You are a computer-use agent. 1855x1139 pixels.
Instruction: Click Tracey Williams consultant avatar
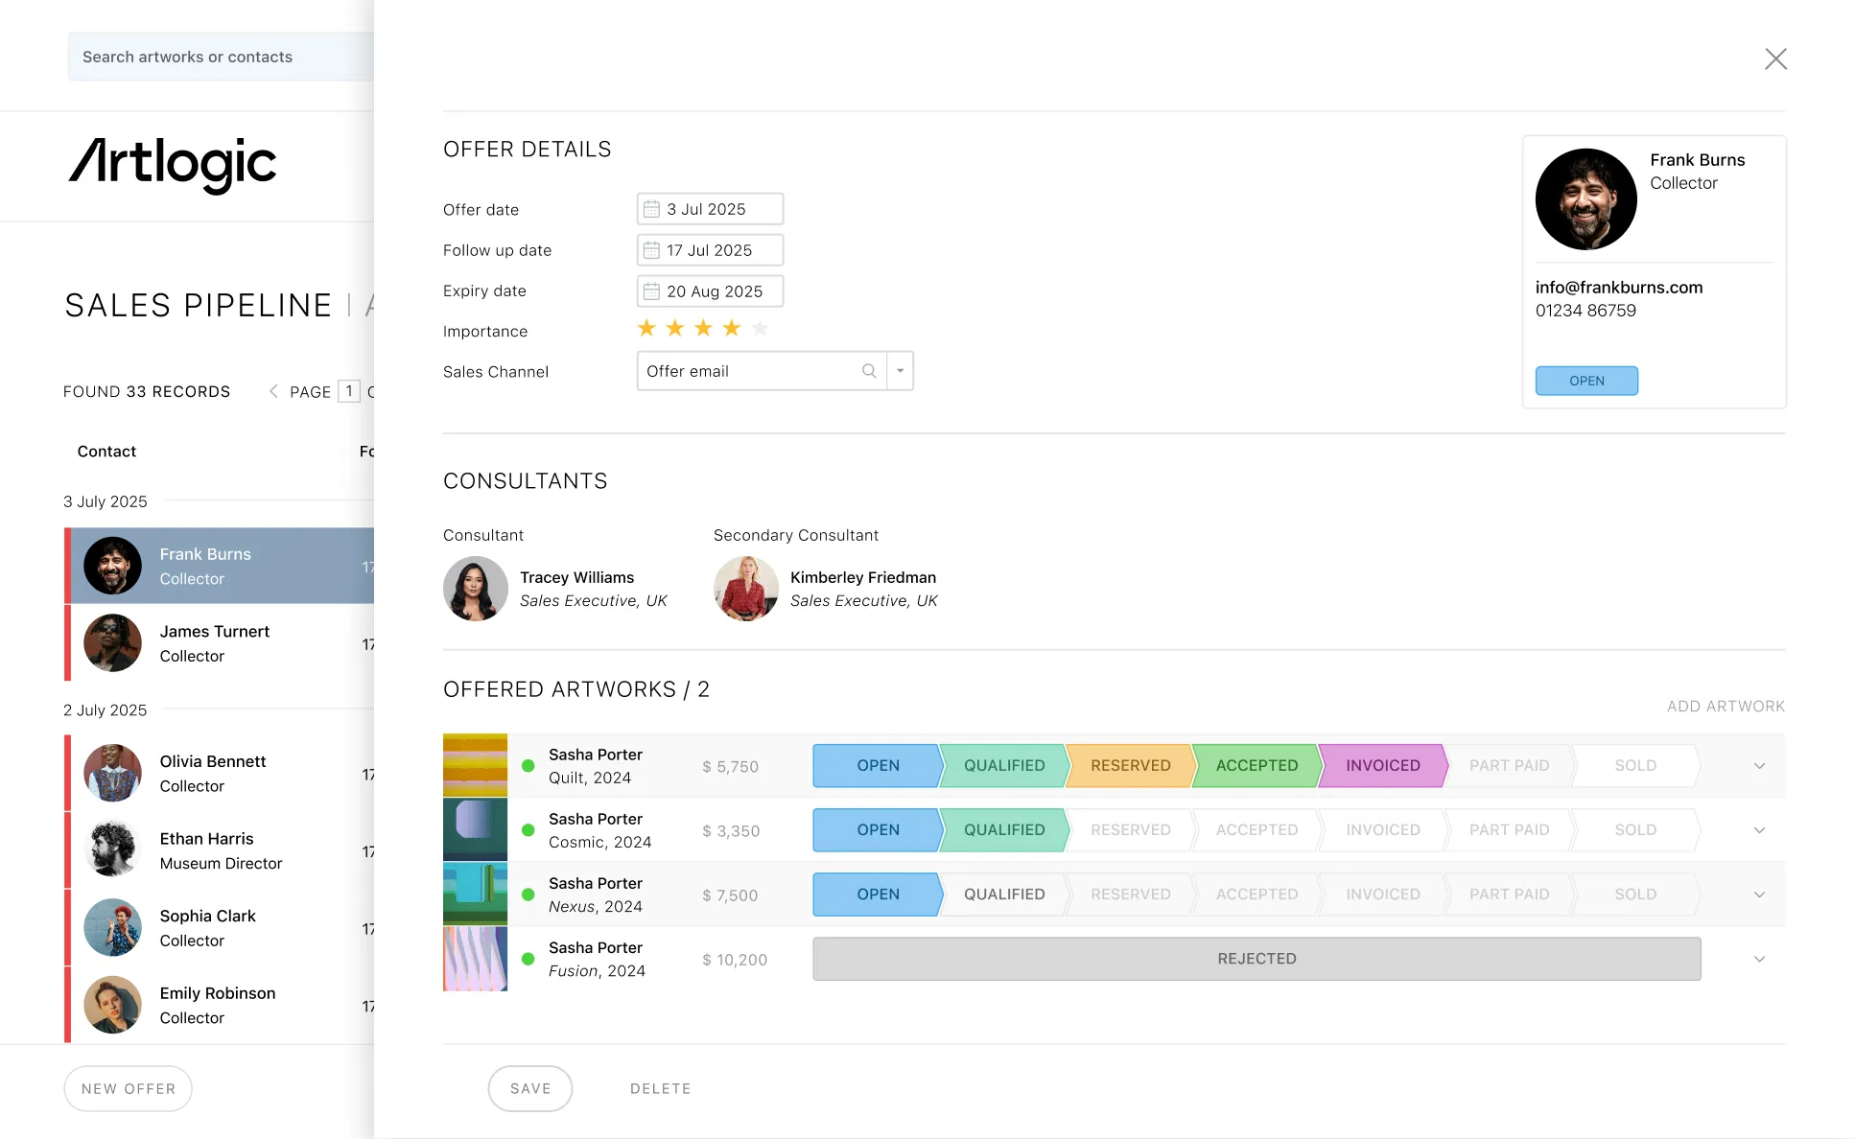pos(476,589)
